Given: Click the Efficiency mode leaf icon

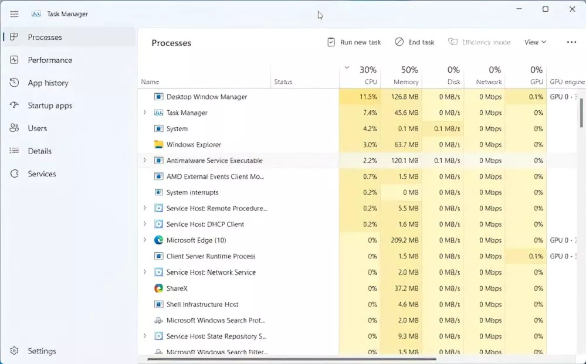Looking at the screenshot, I should click(x=453, y=42).
